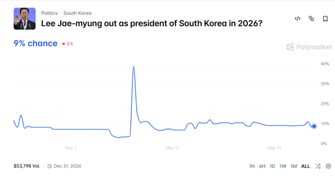
Task: Click the spike peak on the chart line
Action: (134, 66)
